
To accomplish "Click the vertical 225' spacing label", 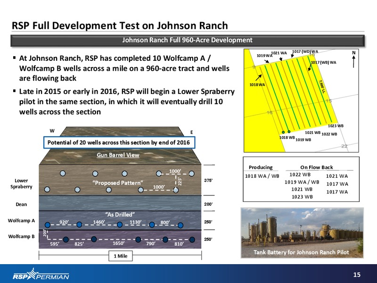I will pos(180,182).
